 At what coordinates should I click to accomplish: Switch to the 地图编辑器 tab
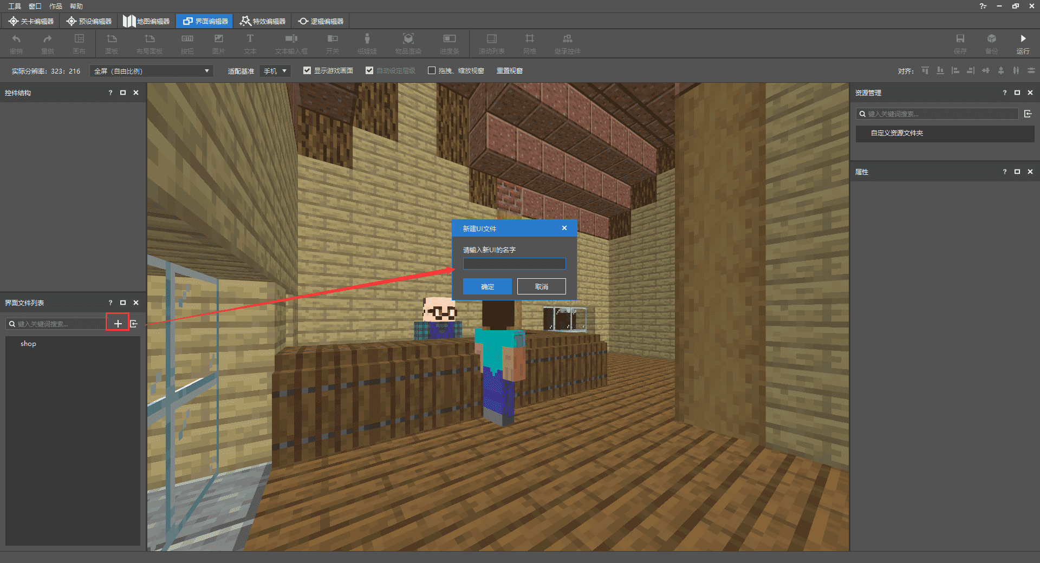(x=147, y=21)
